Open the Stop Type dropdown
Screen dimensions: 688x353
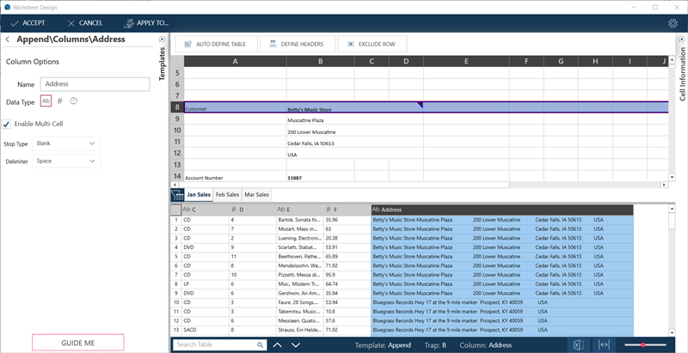[66, 143]
